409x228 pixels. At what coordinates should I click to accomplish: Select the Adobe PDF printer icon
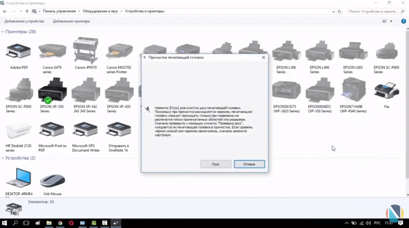point(18,51)
